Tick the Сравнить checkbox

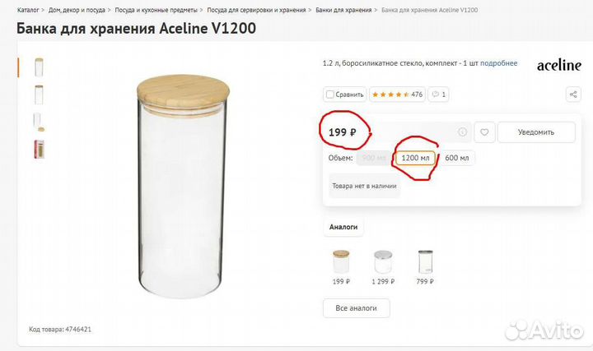click(x=329, y=95)
